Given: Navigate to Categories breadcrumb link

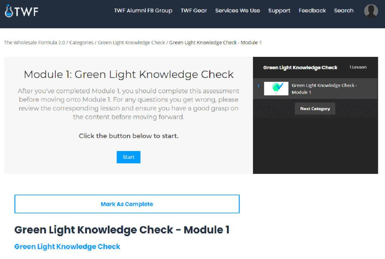Looking at the screenshot, I should pyautogui.click(x=81, y=43).
